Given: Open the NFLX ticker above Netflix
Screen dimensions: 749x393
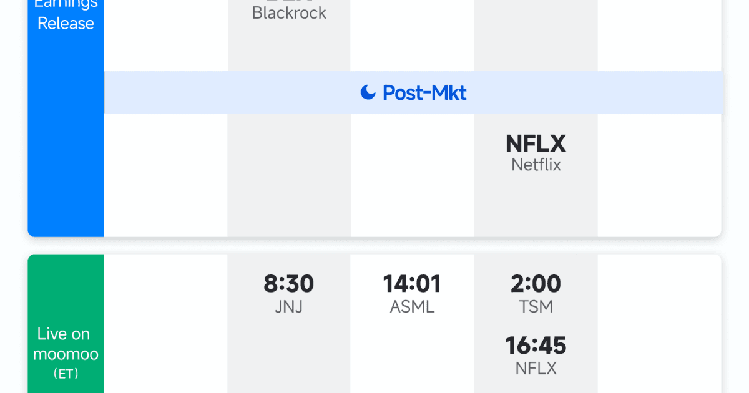Looking at the screenshot, I should (x=536, y=144).
